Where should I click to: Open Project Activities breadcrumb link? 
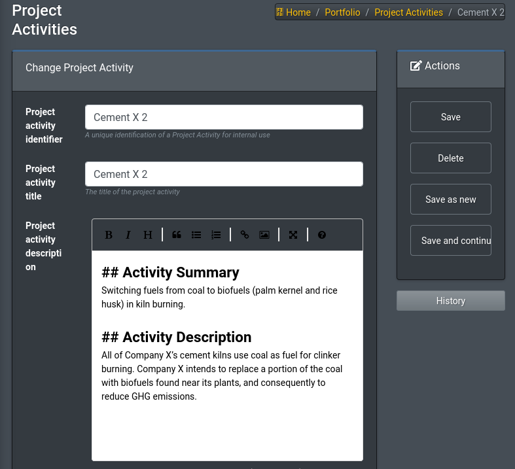(408, 12)
